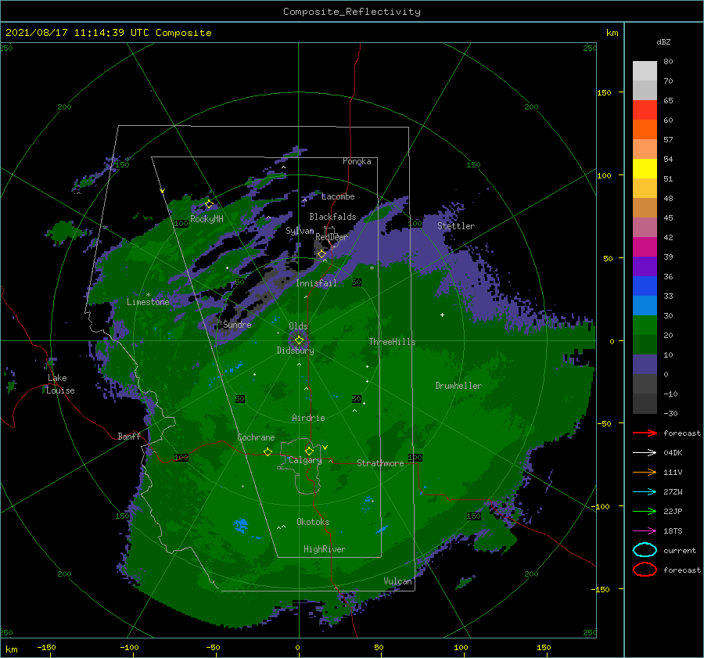Click the Airdrie label

point(308,418)
